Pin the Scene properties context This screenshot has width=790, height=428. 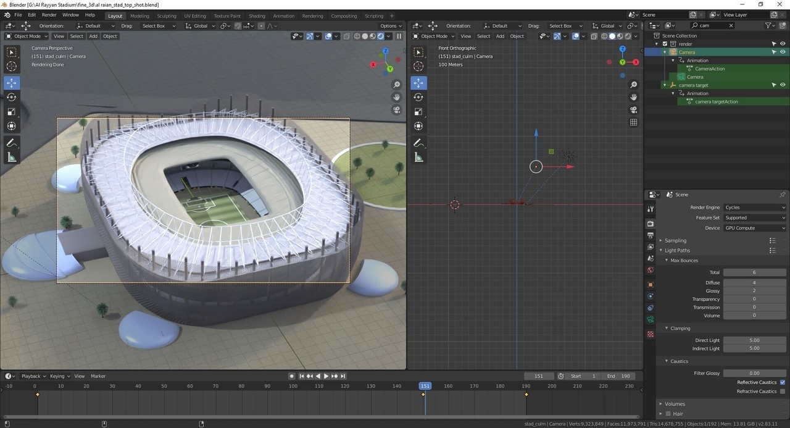pos(783,195)
